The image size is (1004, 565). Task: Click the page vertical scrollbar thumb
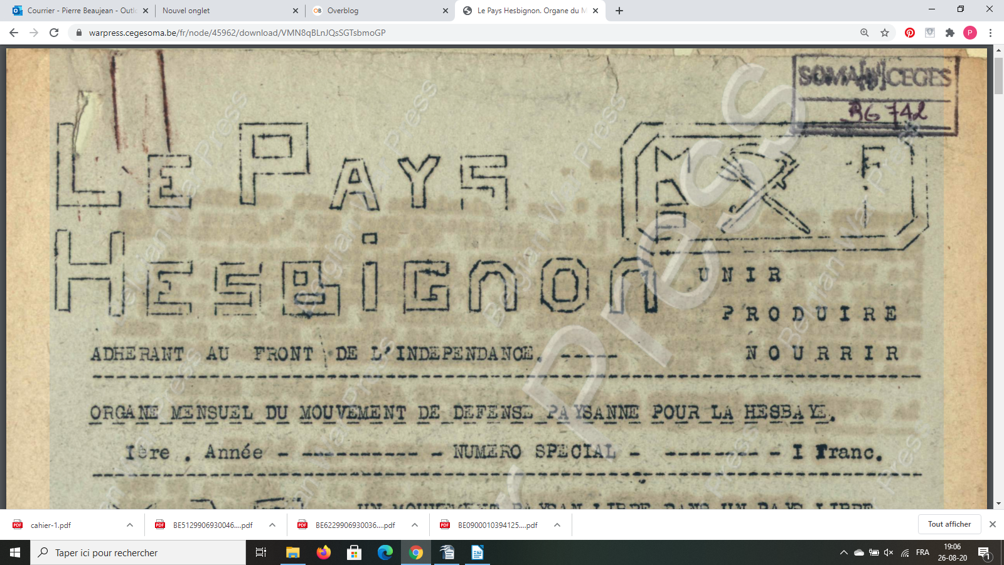[998, 75]
